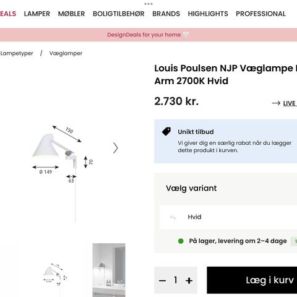Go to Væglamper breadcrumb
This screenshot has width=297, height=297.
pos(66,53)
